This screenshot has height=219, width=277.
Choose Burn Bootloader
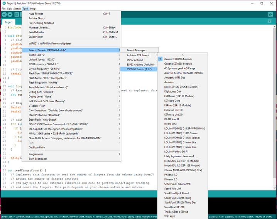point(71,158)
